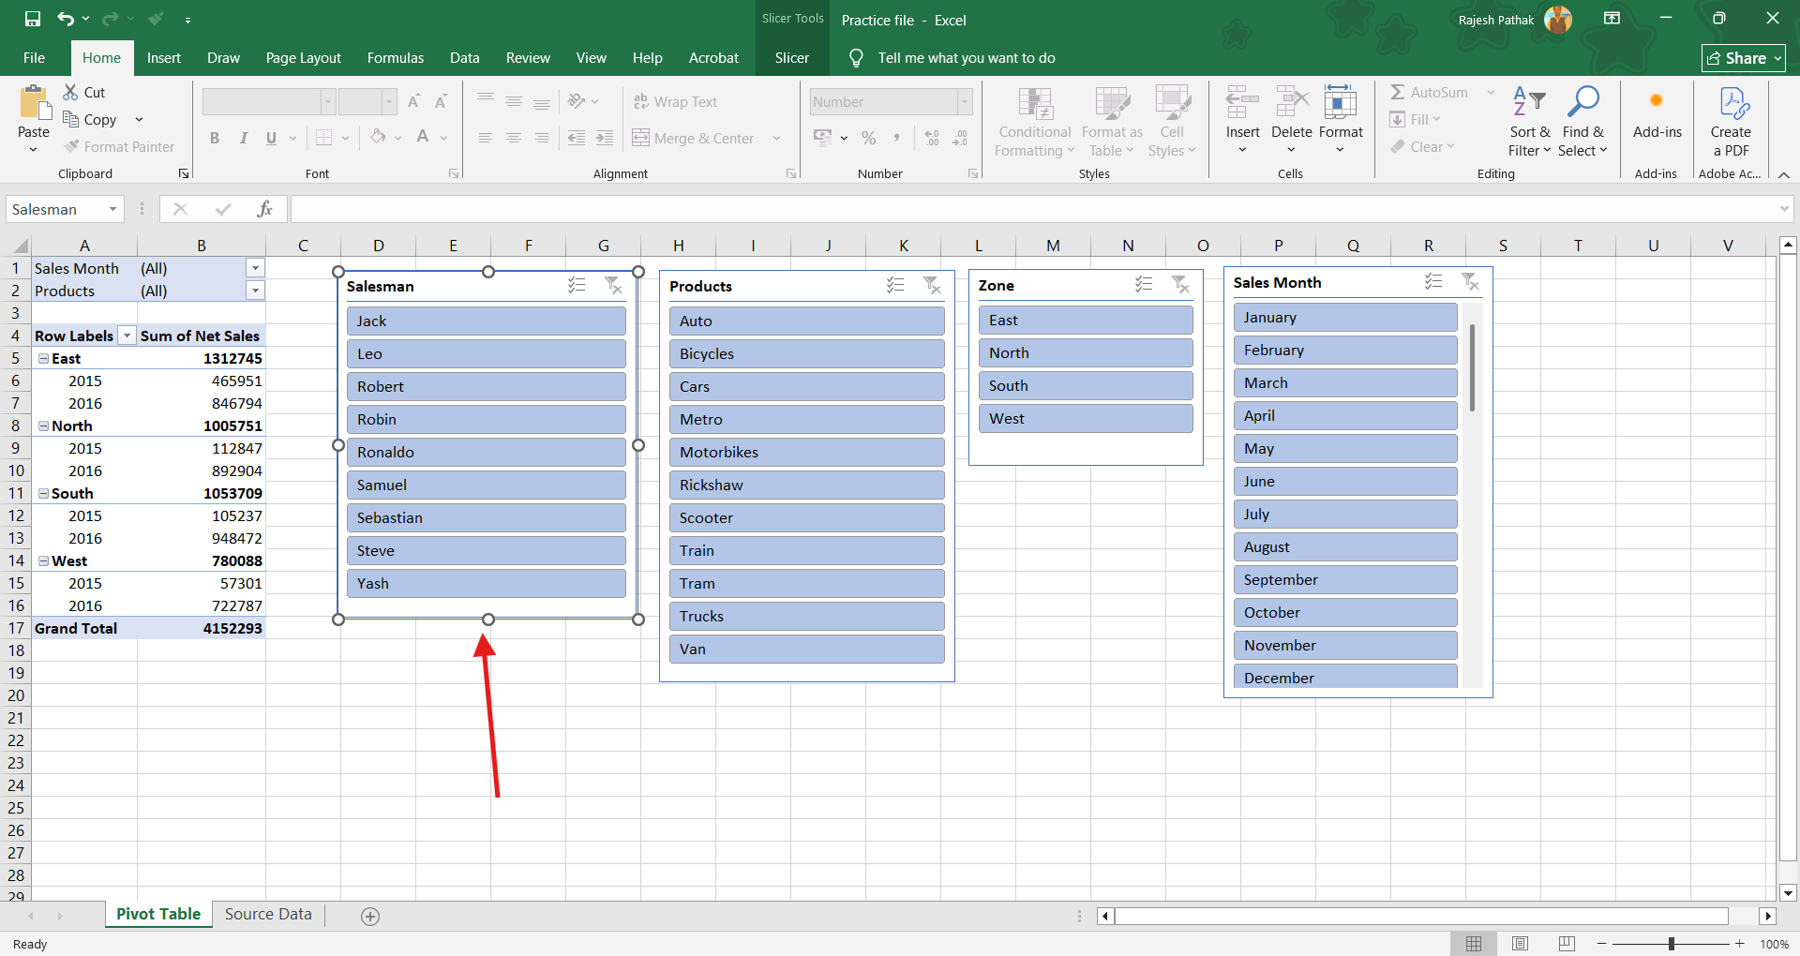Clear filter on the Salesman slicer
This screenshot has height=956, width=1800.
click(x=613, y=285)
